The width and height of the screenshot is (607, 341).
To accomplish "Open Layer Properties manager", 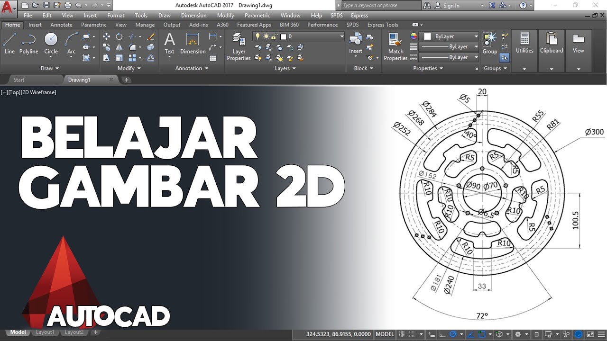I will click(239, 46).
